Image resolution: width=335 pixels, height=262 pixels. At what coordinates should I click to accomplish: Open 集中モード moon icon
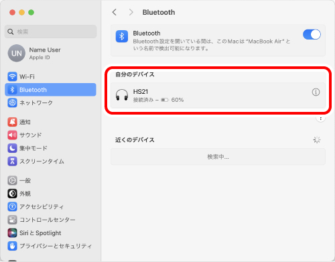pyautogui.click(x=12, y=148)
